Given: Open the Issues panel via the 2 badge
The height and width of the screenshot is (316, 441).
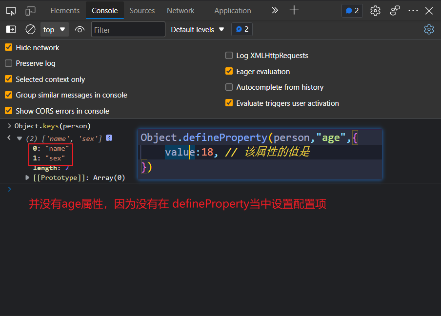Looking at the screenshot, I should [241, 29].
